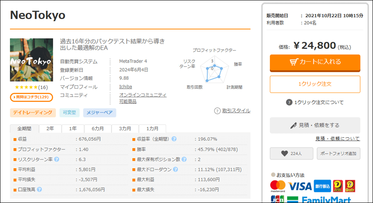Viewport: 373px width, 203px height.
Task: Click the 45.79% (402/878) win rate value
Action: [218, 150]
